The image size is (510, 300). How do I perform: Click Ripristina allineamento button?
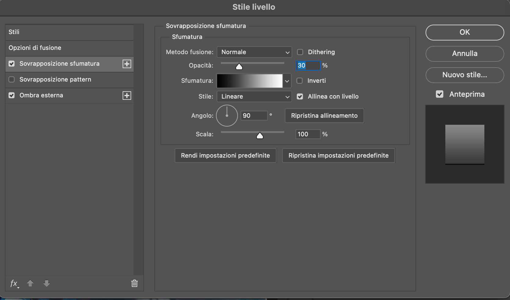pos(324,116)
